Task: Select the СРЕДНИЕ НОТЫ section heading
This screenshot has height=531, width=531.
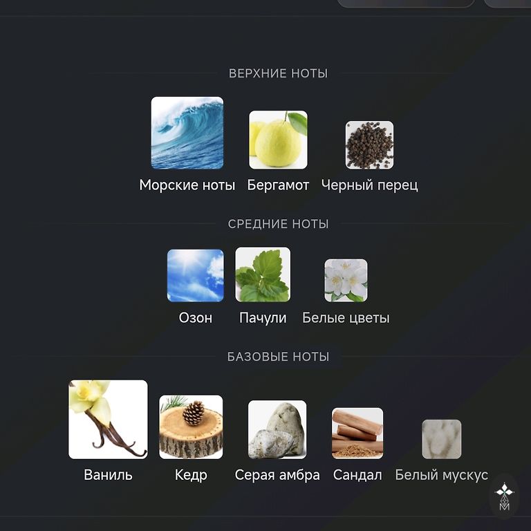Action: click(278, 224)
